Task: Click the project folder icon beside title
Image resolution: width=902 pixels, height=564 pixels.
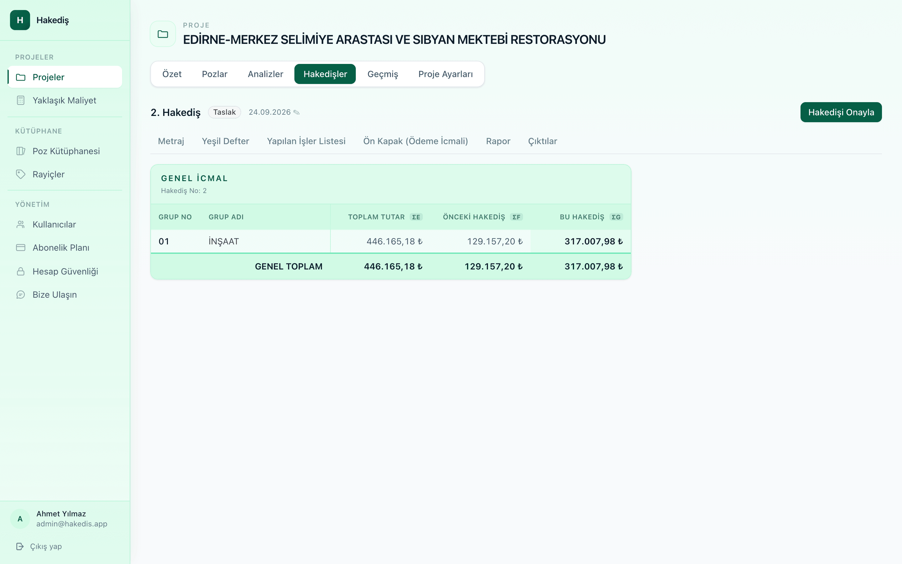Action: 163,34
